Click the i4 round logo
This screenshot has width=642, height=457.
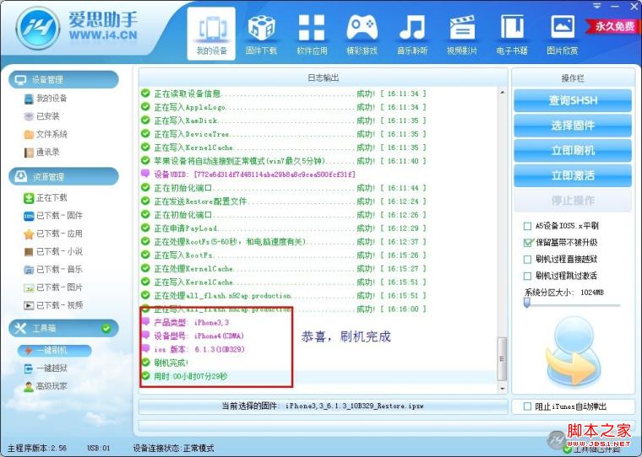37,28
